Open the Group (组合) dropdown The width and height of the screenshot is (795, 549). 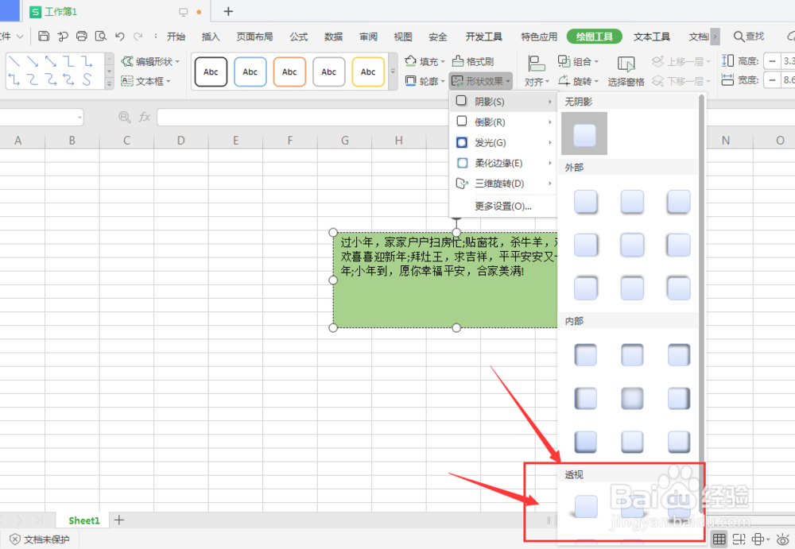pos(578,61)
